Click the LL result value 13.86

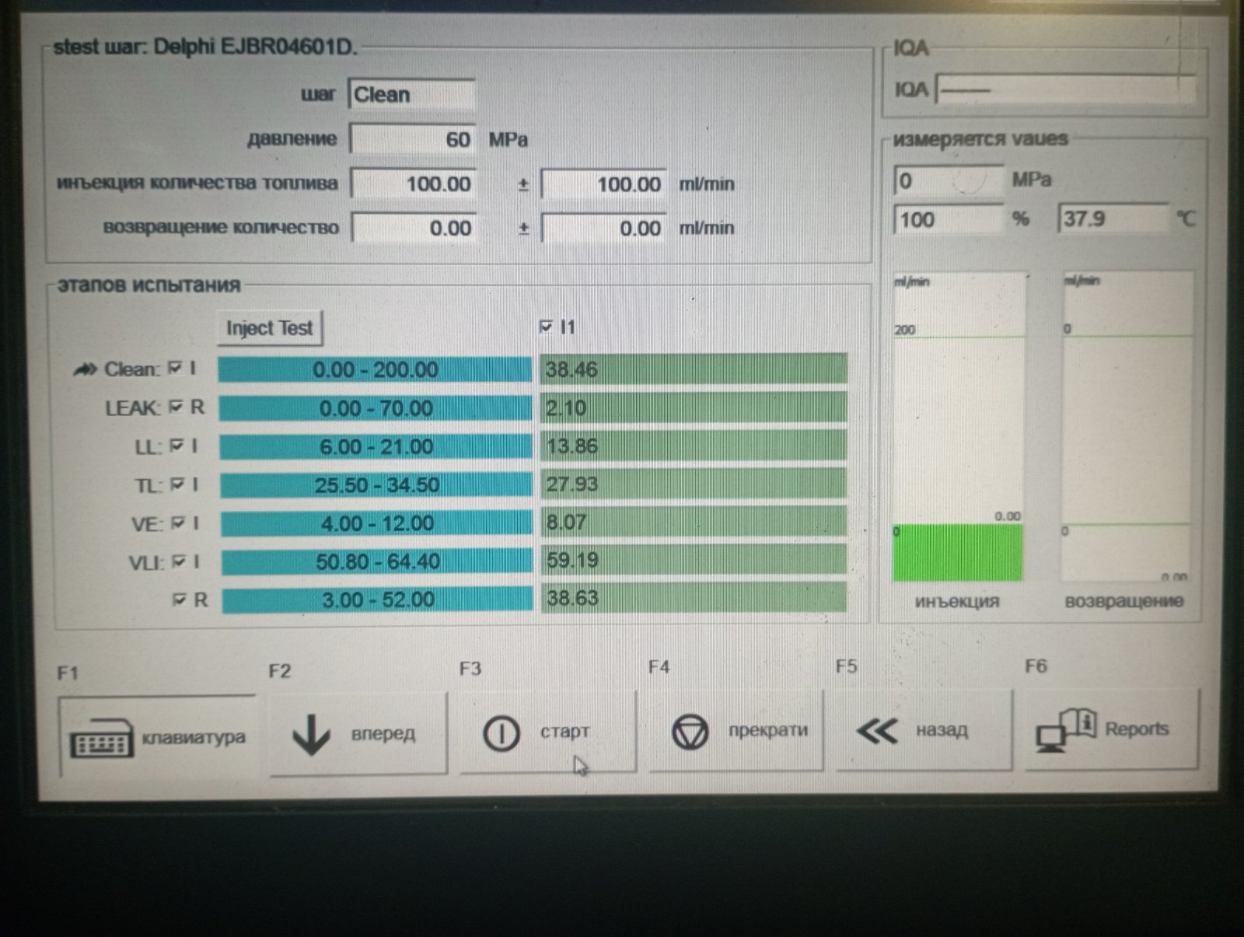point(694,446)
